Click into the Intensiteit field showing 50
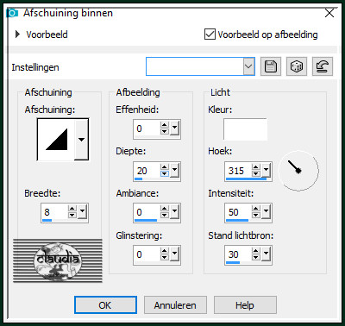The image size is (345, 326). click(239, 212)
